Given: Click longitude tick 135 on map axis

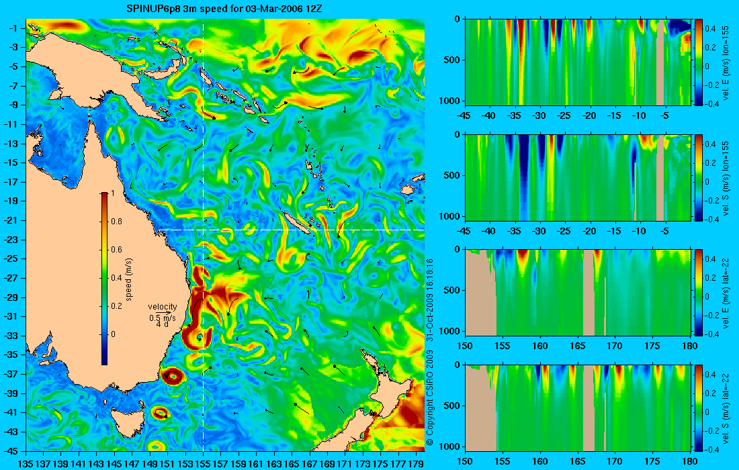Looking at the screenshot, I should click(25, 463).
